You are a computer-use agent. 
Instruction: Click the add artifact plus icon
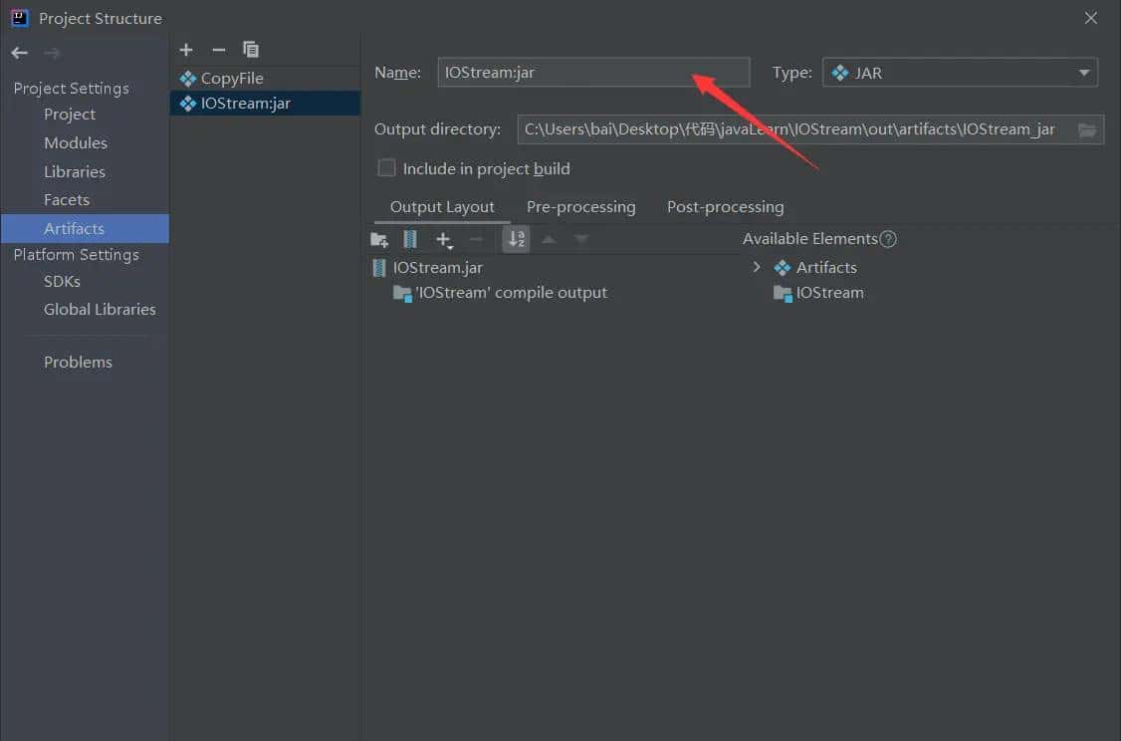pos(186,50)
